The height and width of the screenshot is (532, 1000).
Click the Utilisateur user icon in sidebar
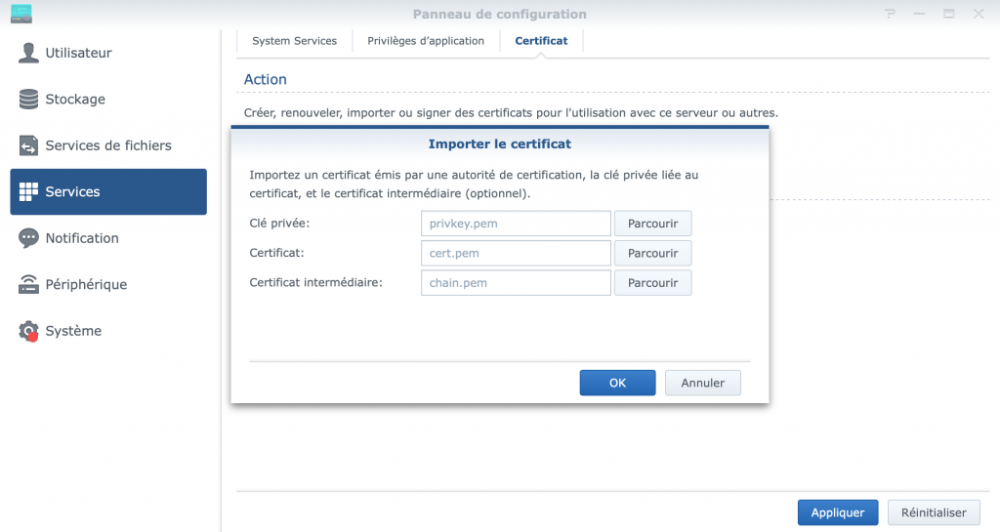[29, 53]
